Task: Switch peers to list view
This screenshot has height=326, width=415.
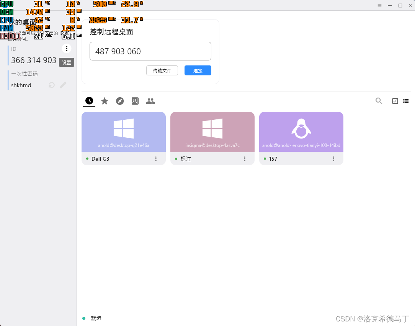Action: [x=406, y=101]
